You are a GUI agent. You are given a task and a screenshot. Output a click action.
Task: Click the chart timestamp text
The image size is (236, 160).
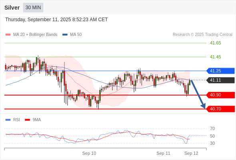pyautogui.click(x=56, y=20)
